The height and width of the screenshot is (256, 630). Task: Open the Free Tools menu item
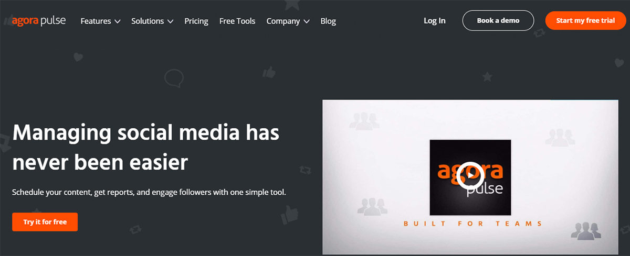pyautogui.click(x=237, y=21)
